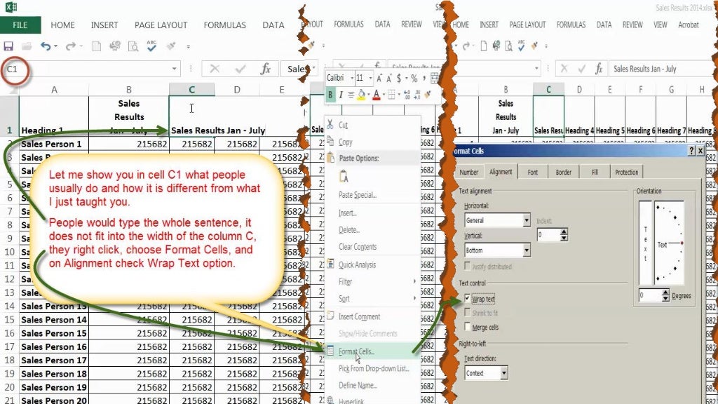718x404 pixels.
Task: Click fx Insert Function in right Excel window
Action: point(599,69)
